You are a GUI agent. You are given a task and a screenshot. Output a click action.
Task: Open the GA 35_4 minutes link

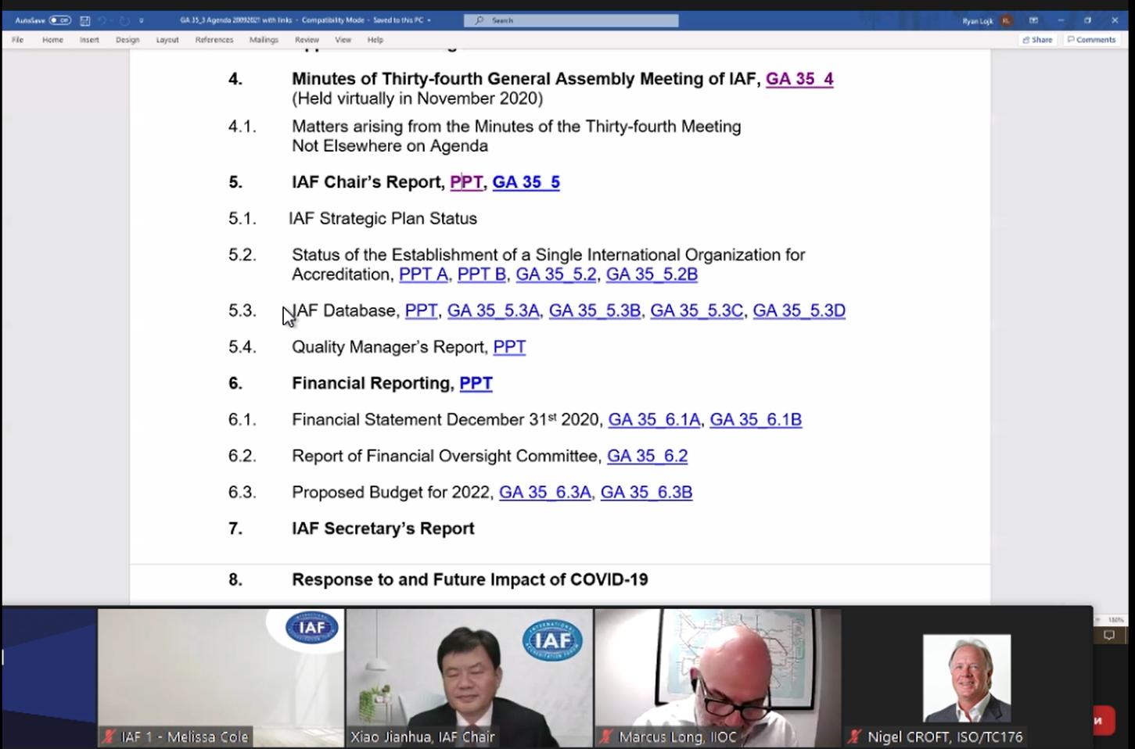click(799, 79)
